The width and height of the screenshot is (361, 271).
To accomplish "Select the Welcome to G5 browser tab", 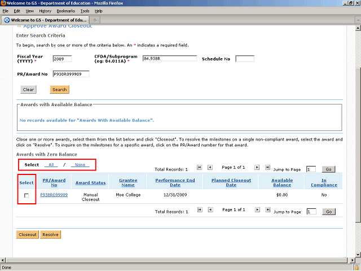I will [x=45, y=20].
